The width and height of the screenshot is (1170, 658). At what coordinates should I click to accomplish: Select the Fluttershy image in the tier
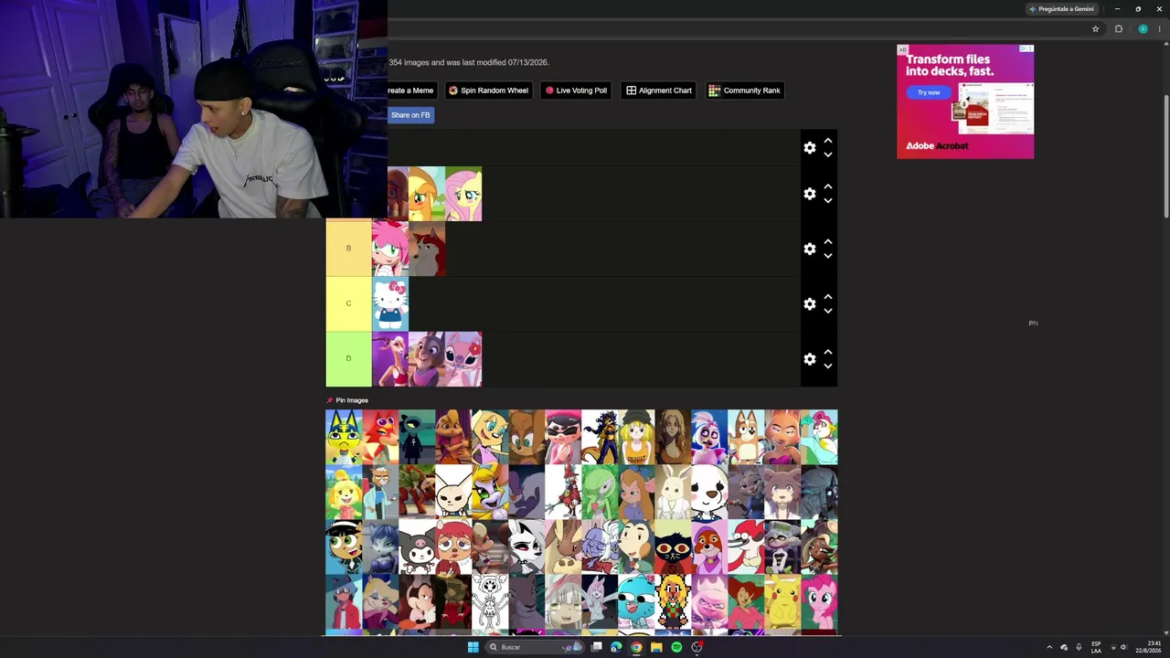click(463, 194)
